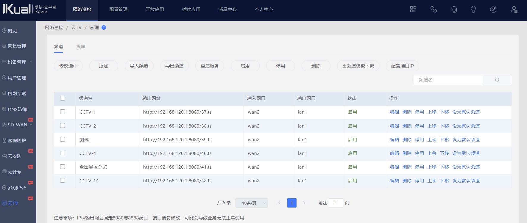527x223 pixels.
Task: Click the 配置接口IP button
Action: point(403,66)
